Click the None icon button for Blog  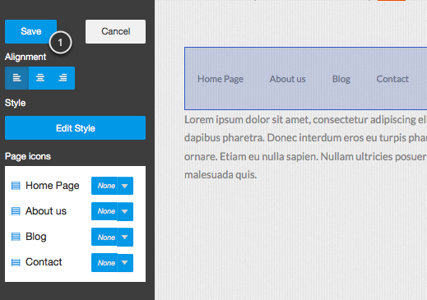click(104, 237)
